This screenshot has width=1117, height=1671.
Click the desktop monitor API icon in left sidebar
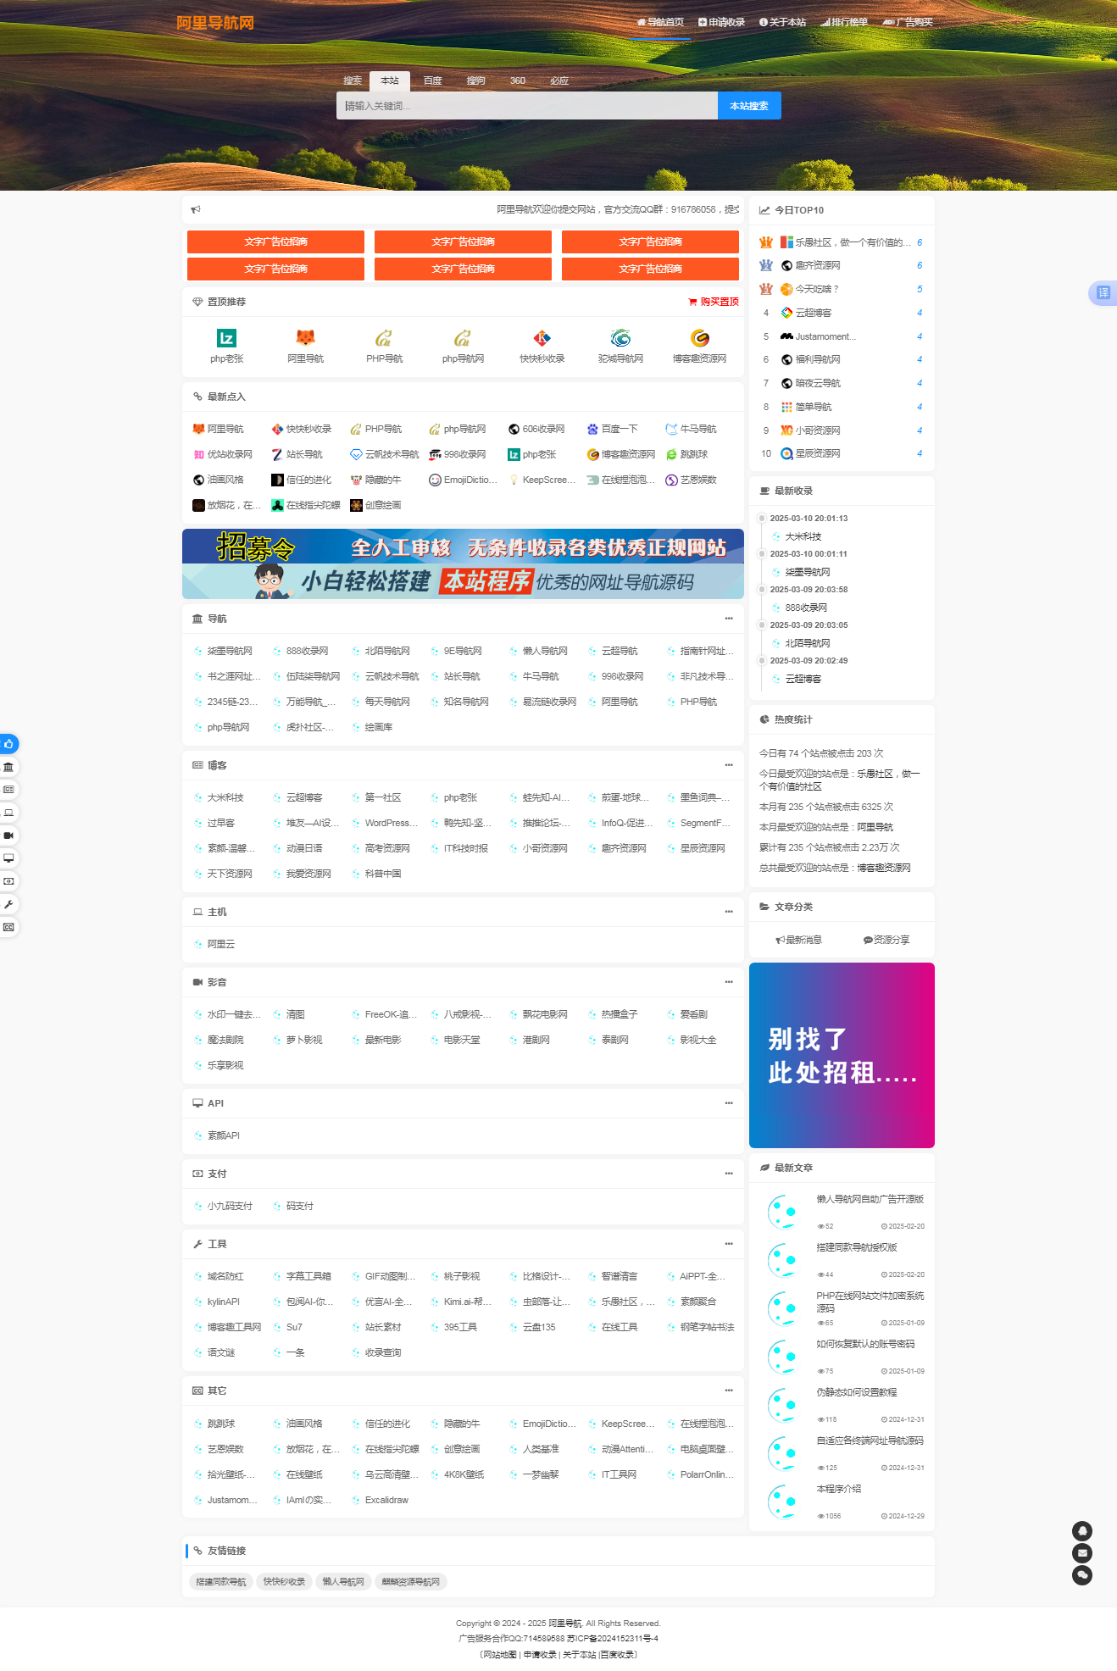pyautogui.click(x=8, y=858)
